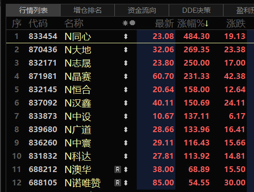This screenshot has height=192, width=254.
Task: Click the 序 column header
Action: pyautogui.click(x=17, y=23)
